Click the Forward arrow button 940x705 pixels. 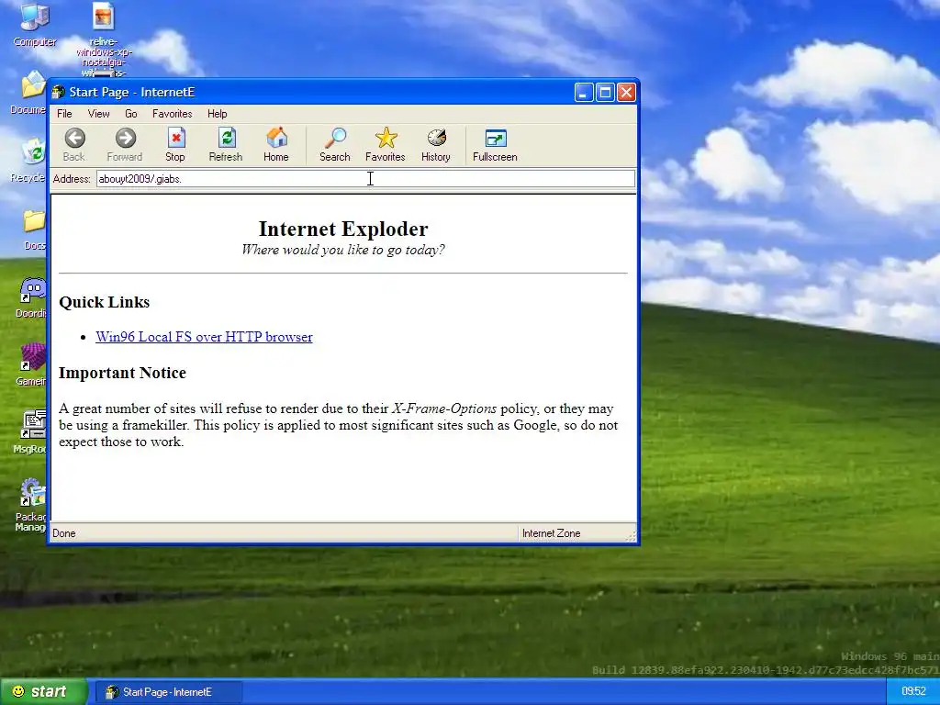125,144
